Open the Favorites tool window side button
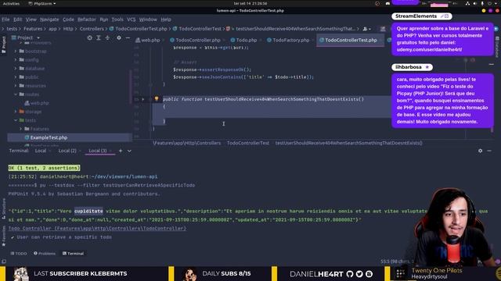The width and height of the screenshot is (501, 281). pos(3,236)
